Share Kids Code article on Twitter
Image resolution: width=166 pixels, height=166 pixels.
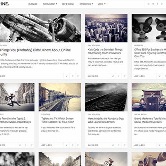(x=113, y=76)
